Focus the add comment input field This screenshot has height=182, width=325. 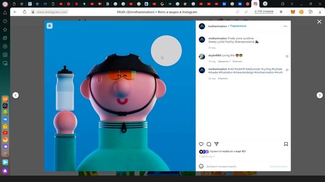coord(236,166)
